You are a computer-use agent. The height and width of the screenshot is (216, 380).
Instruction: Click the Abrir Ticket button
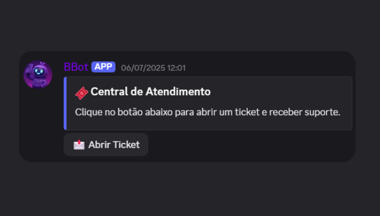106,145
